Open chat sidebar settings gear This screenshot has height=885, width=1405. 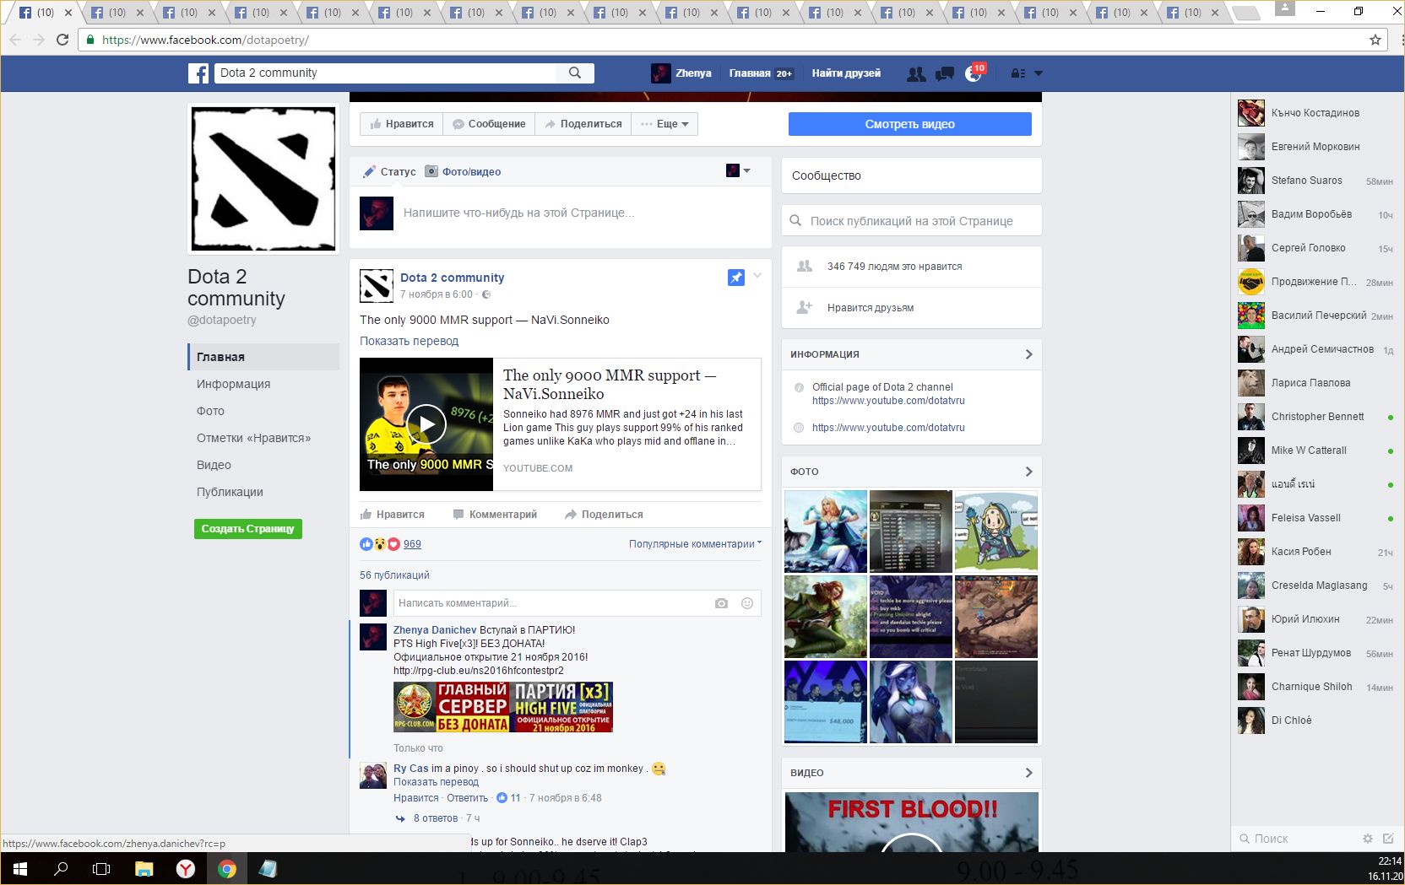[1367, 839]
